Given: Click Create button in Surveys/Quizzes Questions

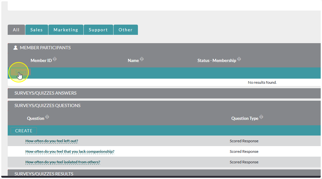Looking at the screenshot, I should pos(24,131).
